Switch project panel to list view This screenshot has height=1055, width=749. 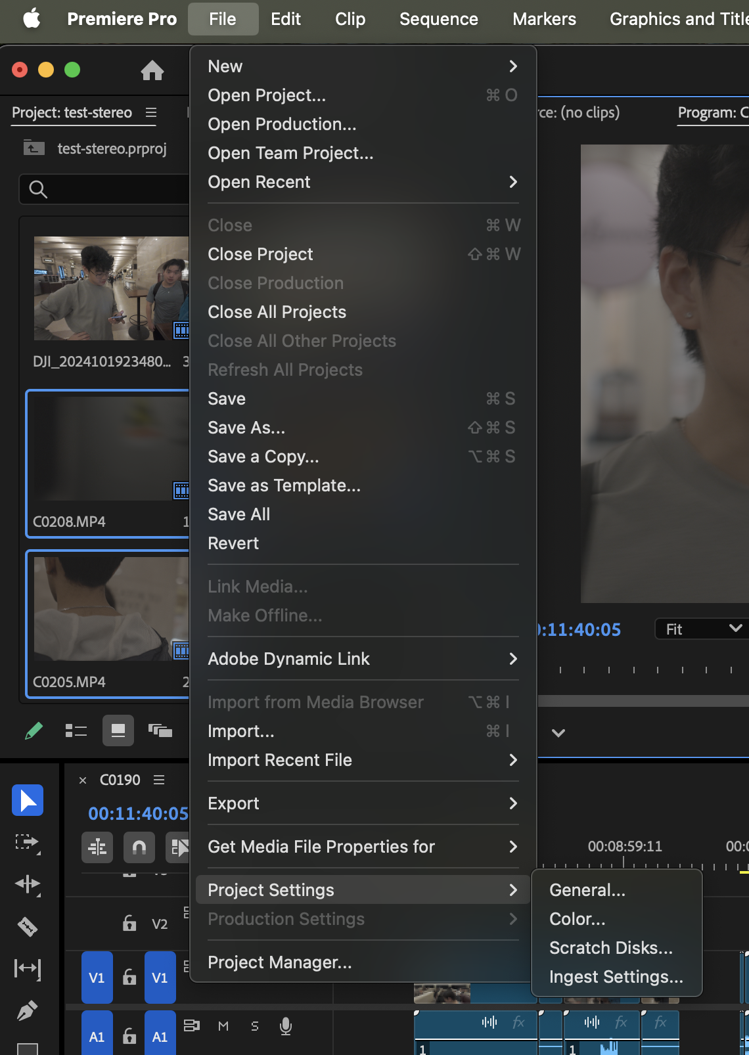coord(76,730)
